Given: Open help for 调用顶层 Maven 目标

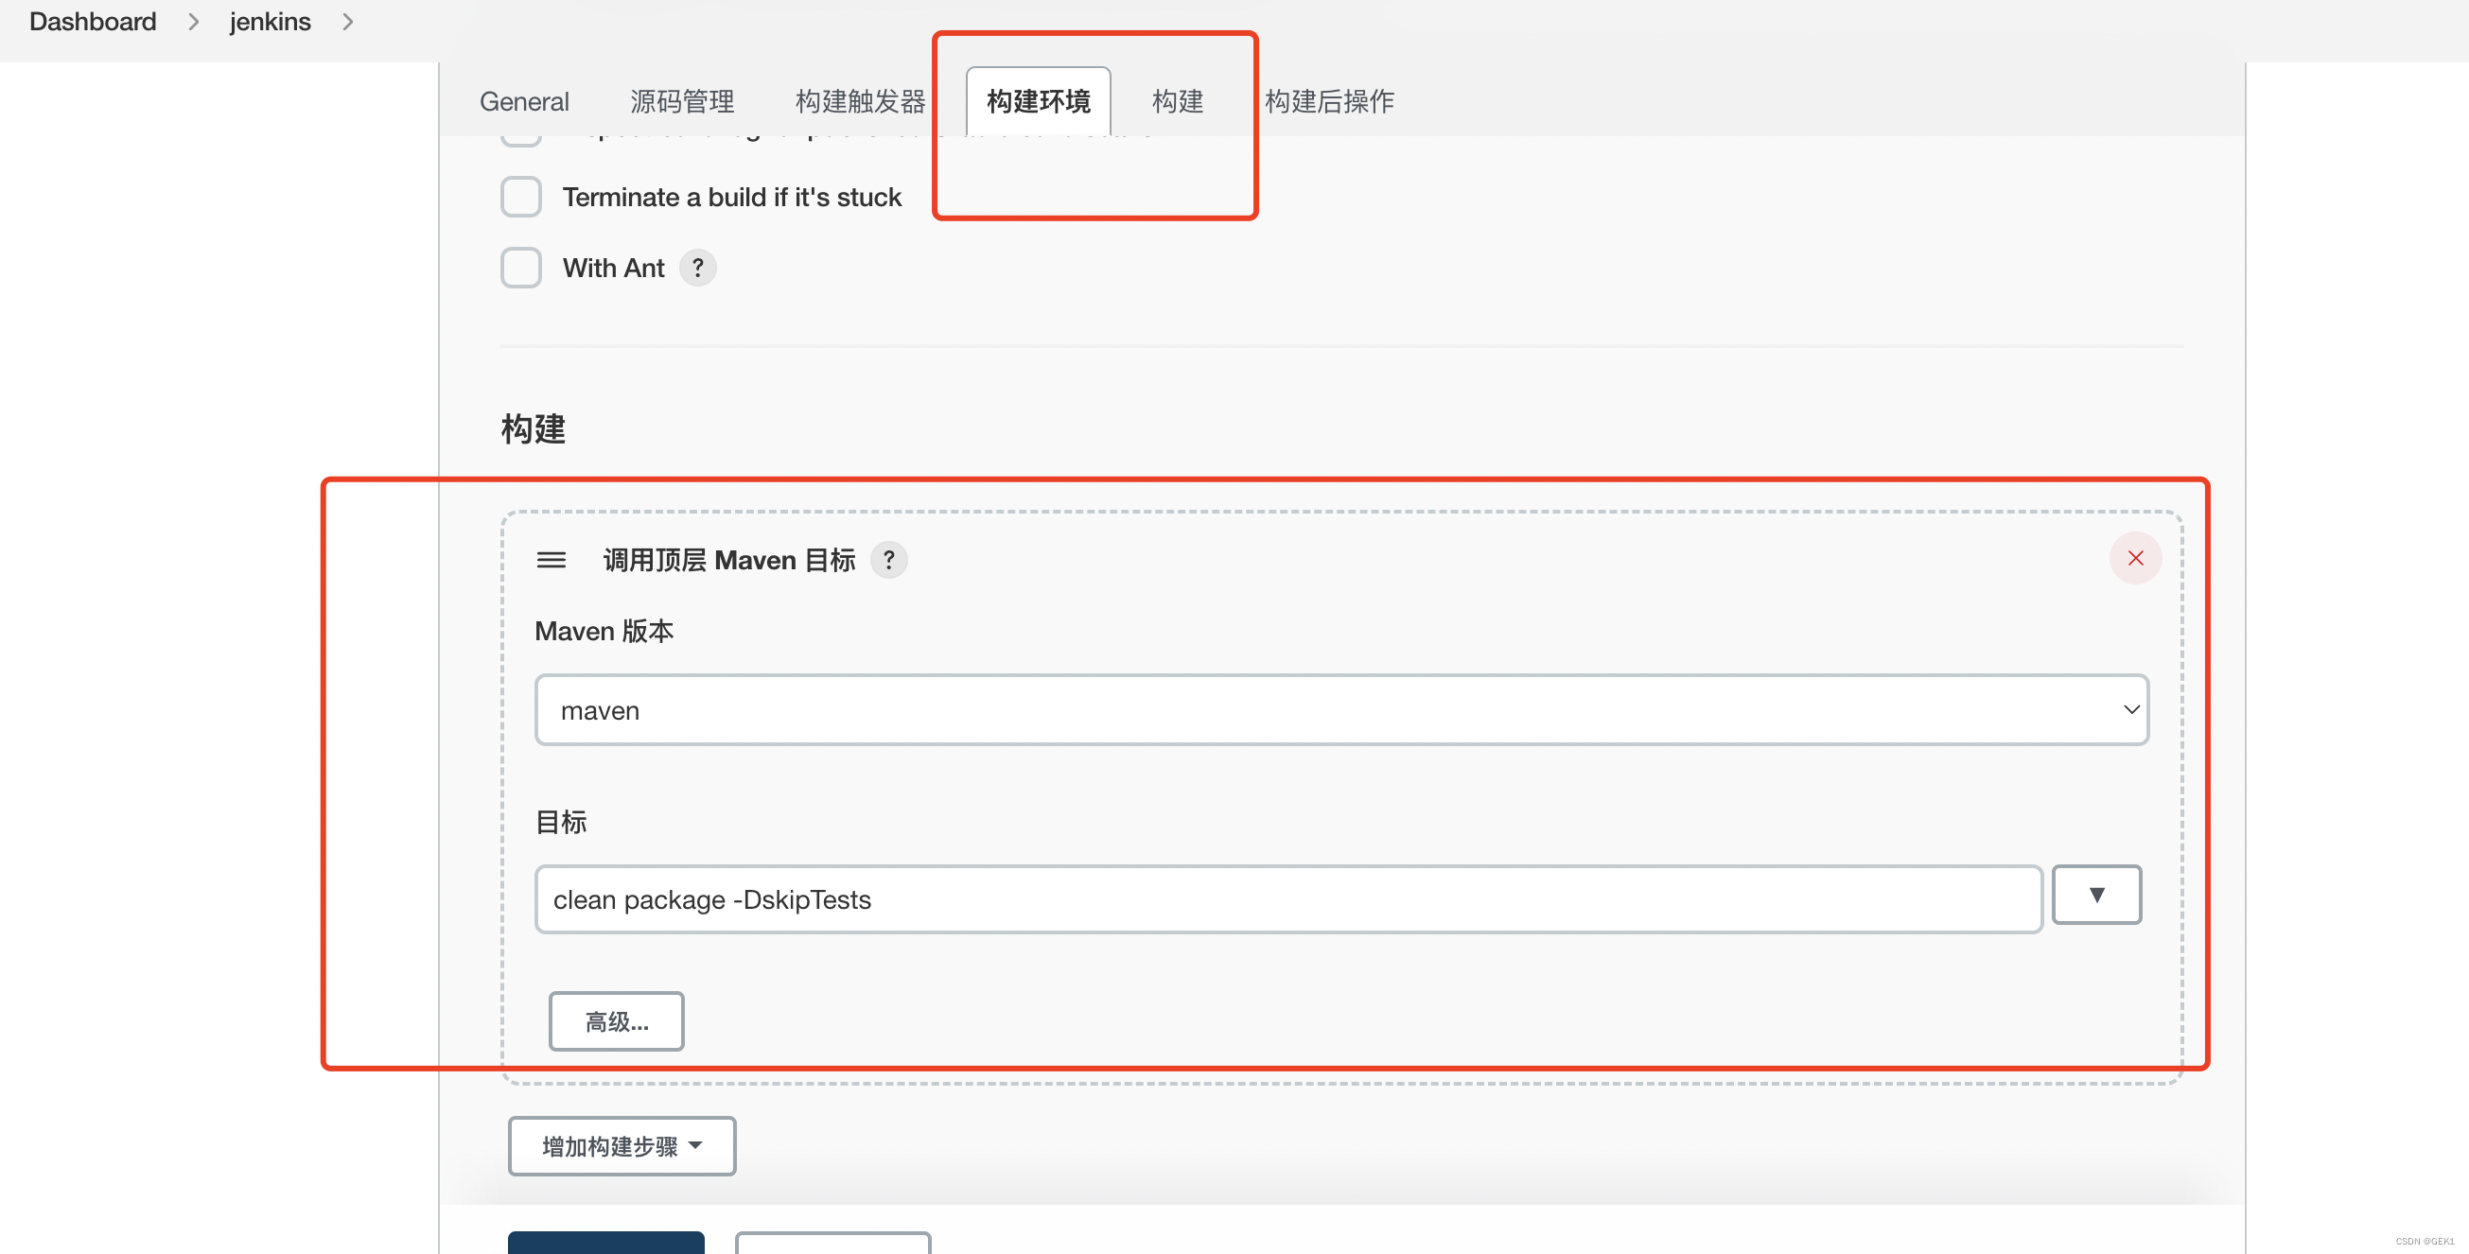Looking at the screenshot, I should [x=888, y=560].
